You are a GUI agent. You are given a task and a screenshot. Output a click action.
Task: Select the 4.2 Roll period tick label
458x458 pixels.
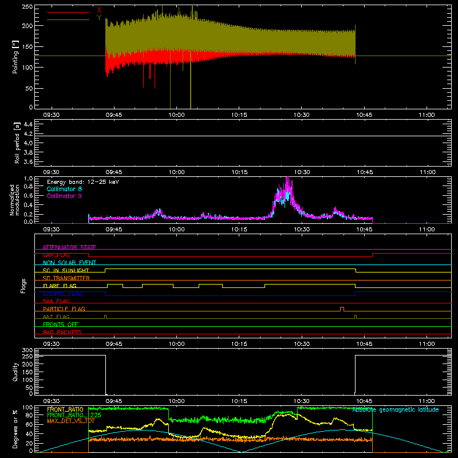coord(28,134)
